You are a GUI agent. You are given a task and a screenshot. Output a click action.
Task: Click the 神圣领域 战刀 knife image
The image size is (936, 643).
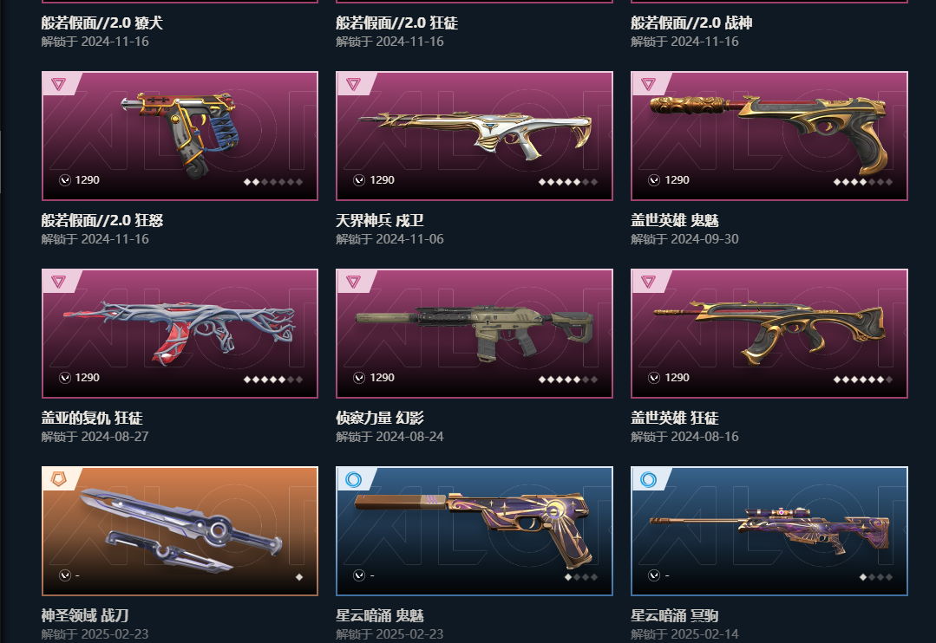click(x=180, y=531)
